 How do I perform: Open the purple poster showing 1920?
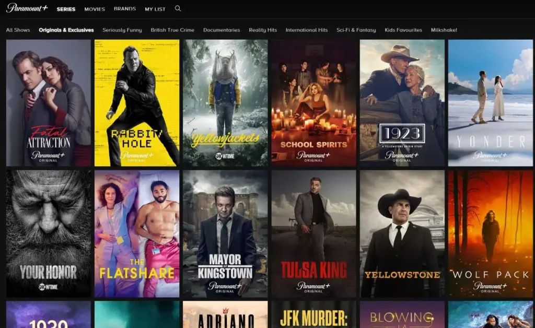pos(49,314)
